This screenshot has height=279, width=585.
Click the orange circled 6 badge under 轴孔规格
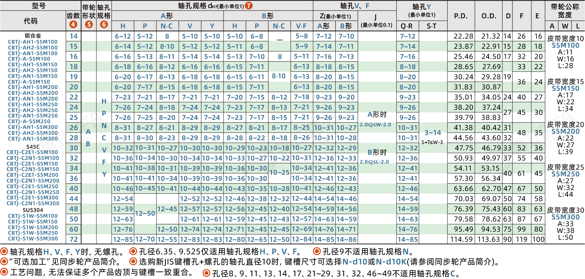[104, 24]
